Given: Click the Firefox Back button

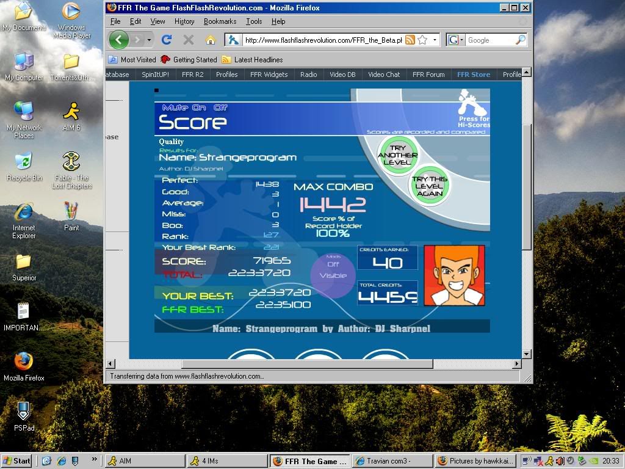Looking at the screenshot, I should pyautogui.click(x=118, y=40).
